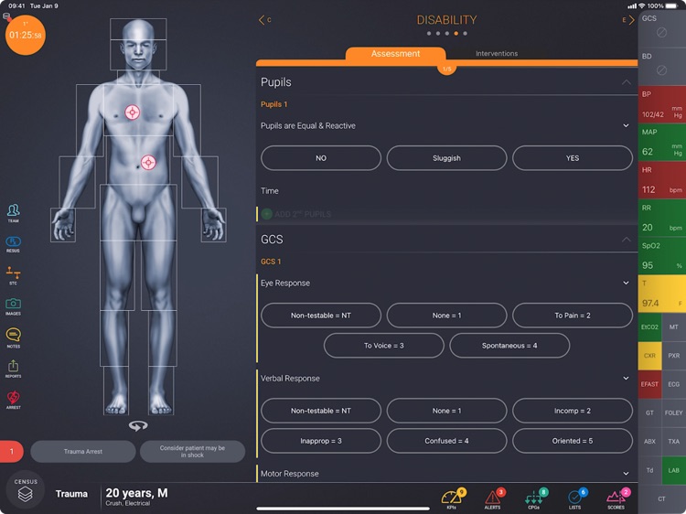Open the Team icon in sidebar
This screenshot has height=514, width=686.
click(x=13, y=213)
